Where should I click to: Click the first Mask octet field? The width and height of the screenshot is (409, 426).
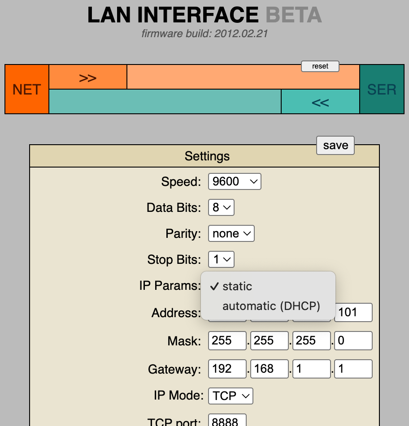click(227, 341)
